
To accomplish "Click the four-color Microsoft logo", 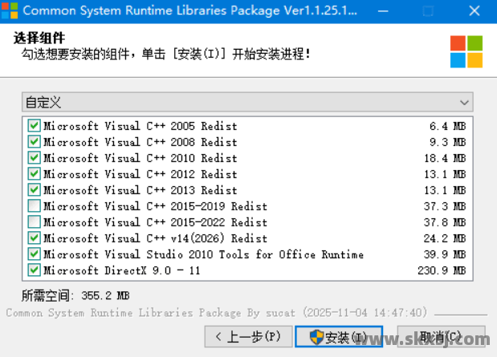I will point(466,51).
